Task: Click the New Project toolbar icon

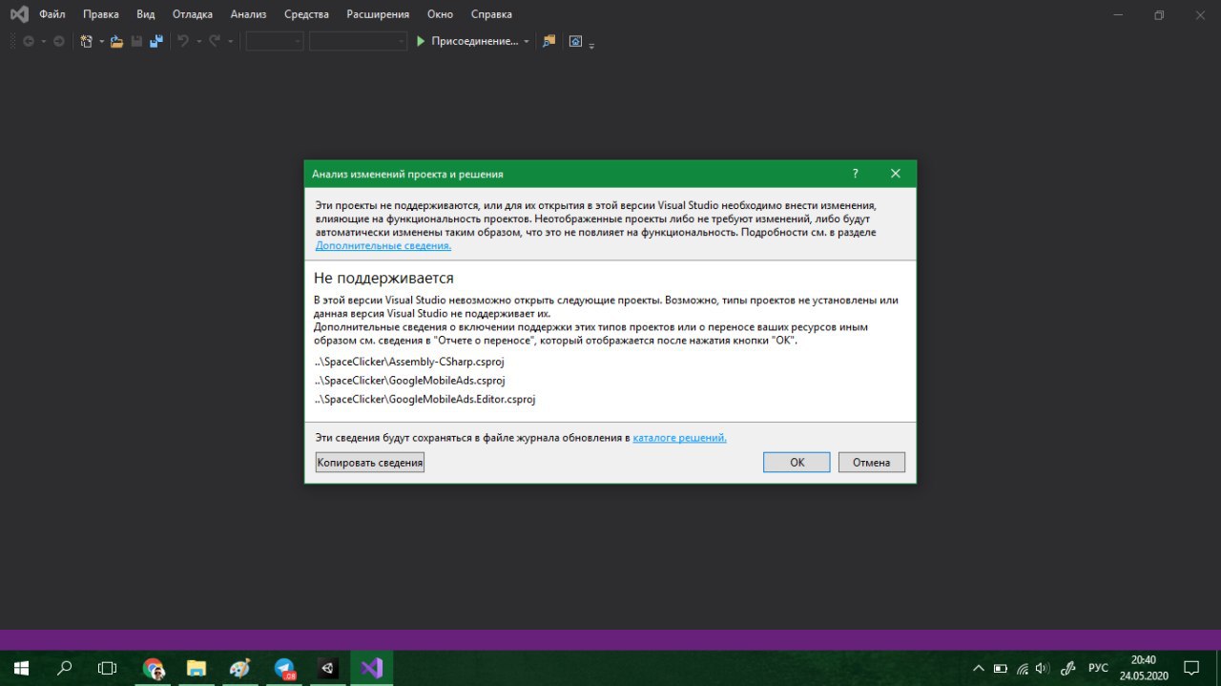Action: (x=87, y=41)
